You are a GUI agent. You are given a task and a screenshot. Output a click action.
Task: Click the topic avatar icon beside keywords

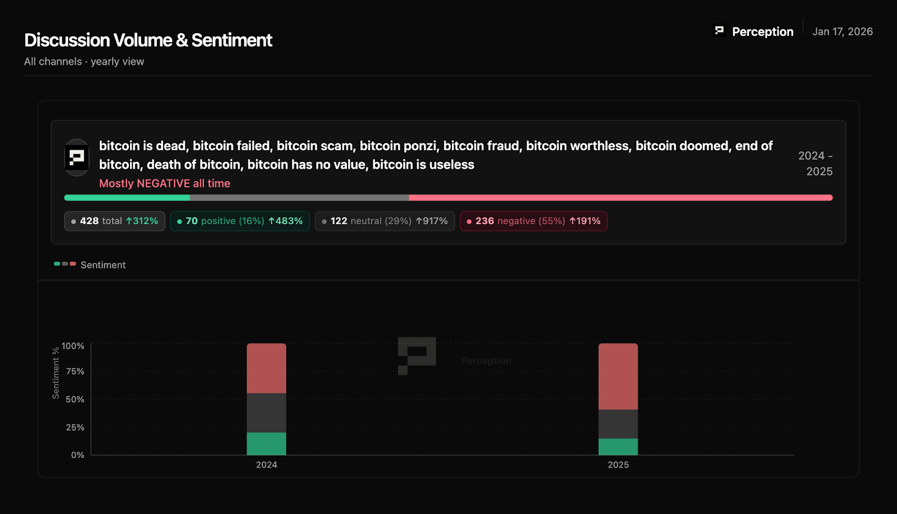click(77, 158)
